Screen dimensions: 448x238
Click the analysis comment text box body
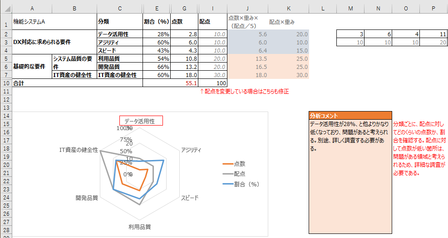pos(350,176)
